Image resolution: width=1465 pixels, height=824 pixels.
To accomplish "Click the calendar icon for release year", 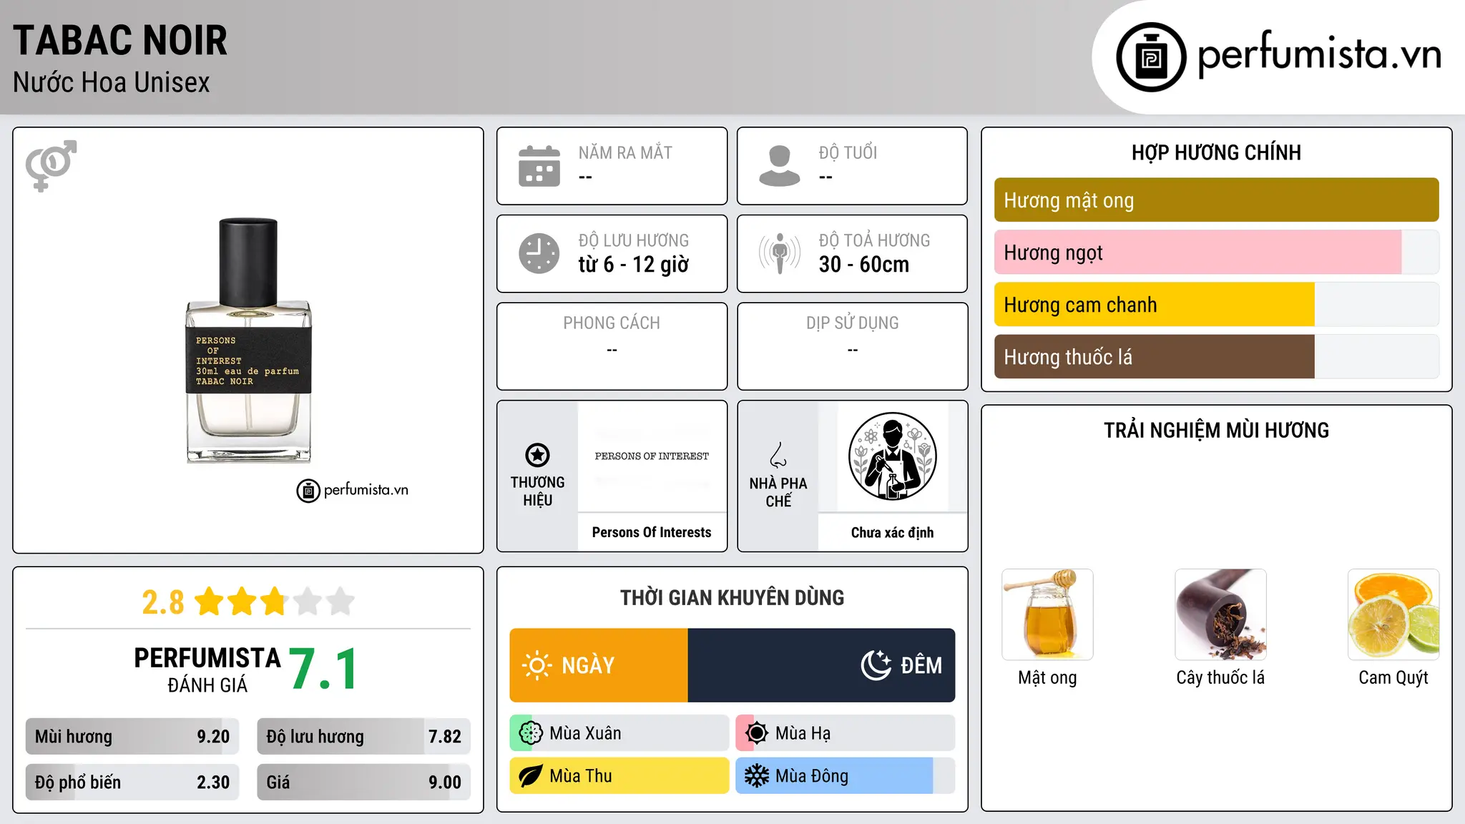I will tap(539, 166).
